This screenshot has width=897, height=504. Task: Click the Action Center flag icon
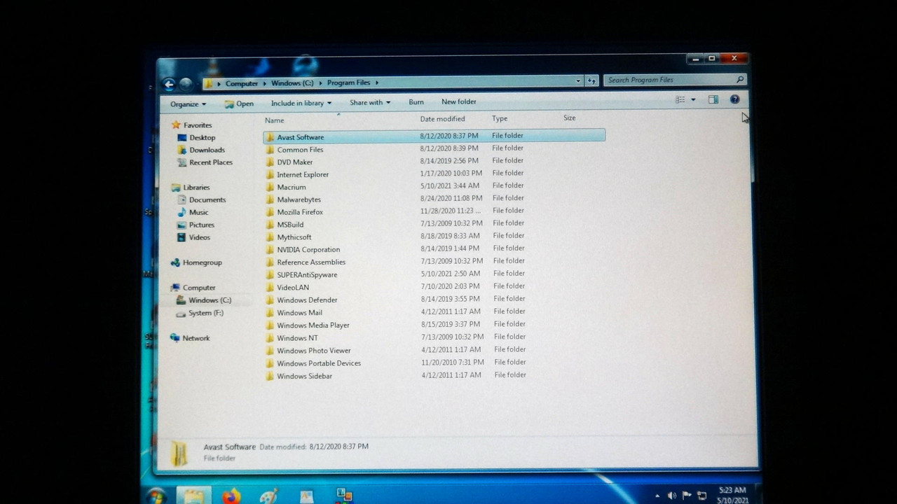pyautogui.click(x=687, y=496)
